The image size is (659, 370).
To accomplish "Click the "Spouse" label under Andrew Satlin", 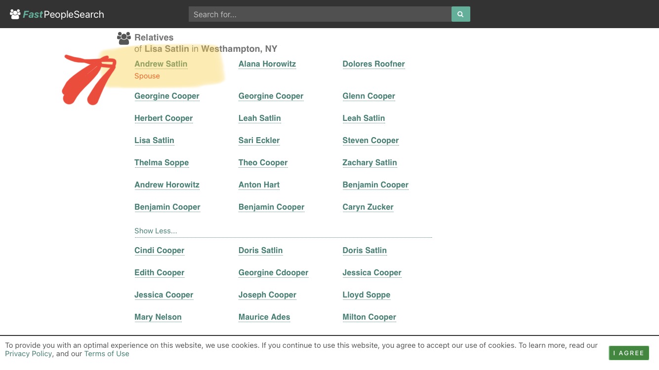I will [x=147, y=76].
